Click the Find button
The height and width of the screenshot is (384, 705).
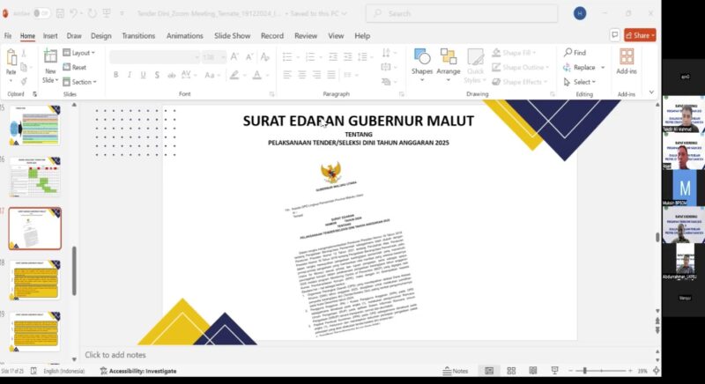click(575, 53)
